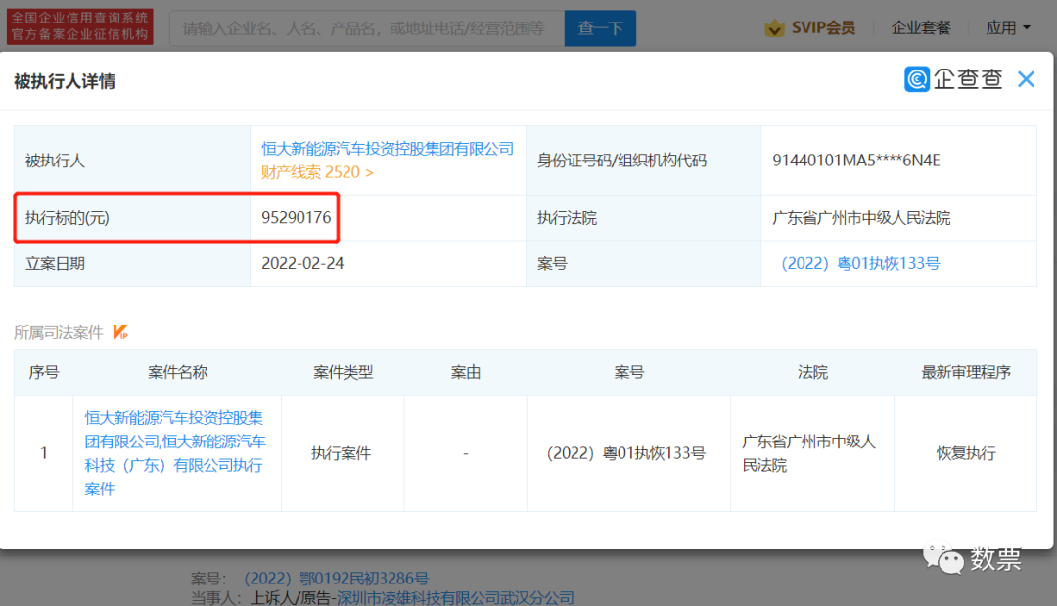Open the (2022)鄂0192民初3286号 link behind dialog
1057x606 pixels.
[x=337, y=578]
